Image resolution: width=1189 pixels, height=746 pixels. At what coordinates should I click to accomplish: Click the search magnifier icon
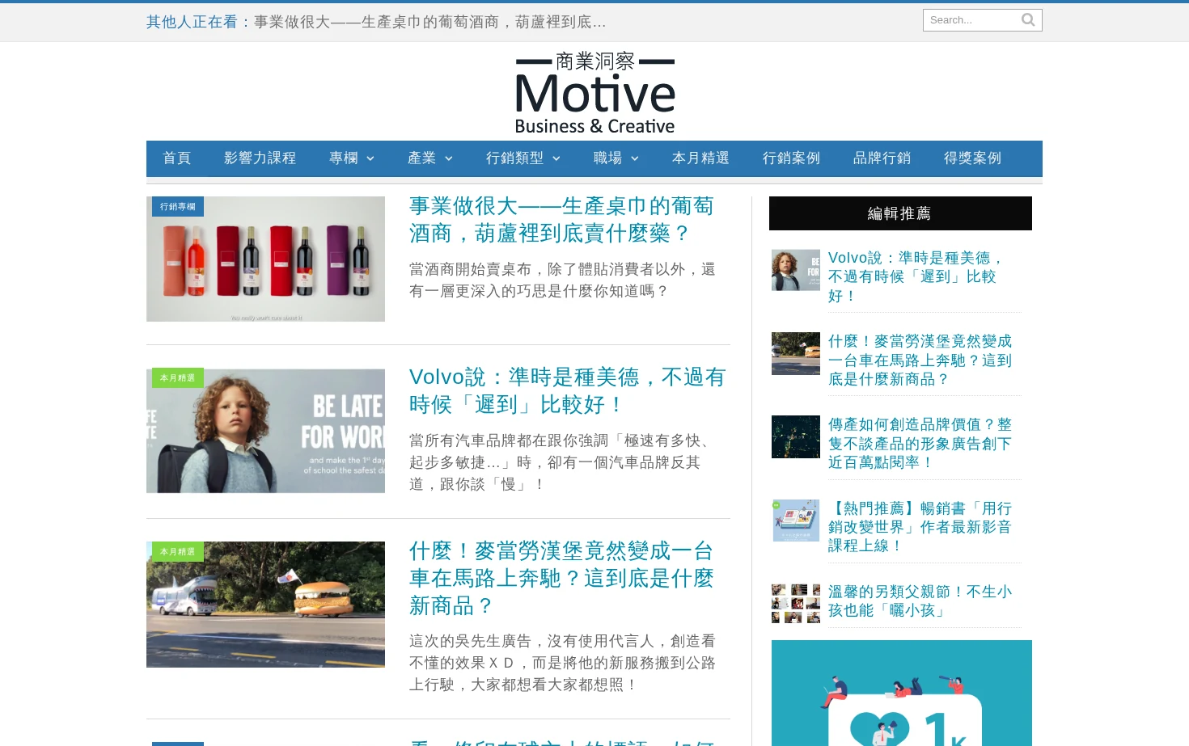(1028, 20)
